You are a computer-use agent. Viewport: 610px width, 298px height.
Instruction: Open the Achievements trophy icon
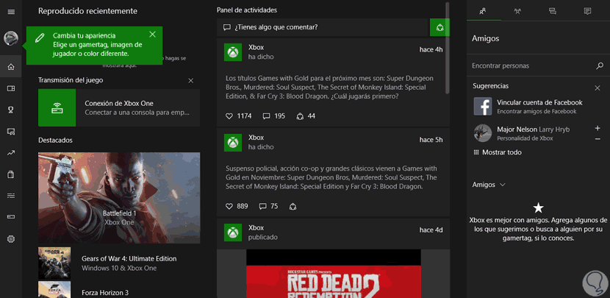pos(11,110)
